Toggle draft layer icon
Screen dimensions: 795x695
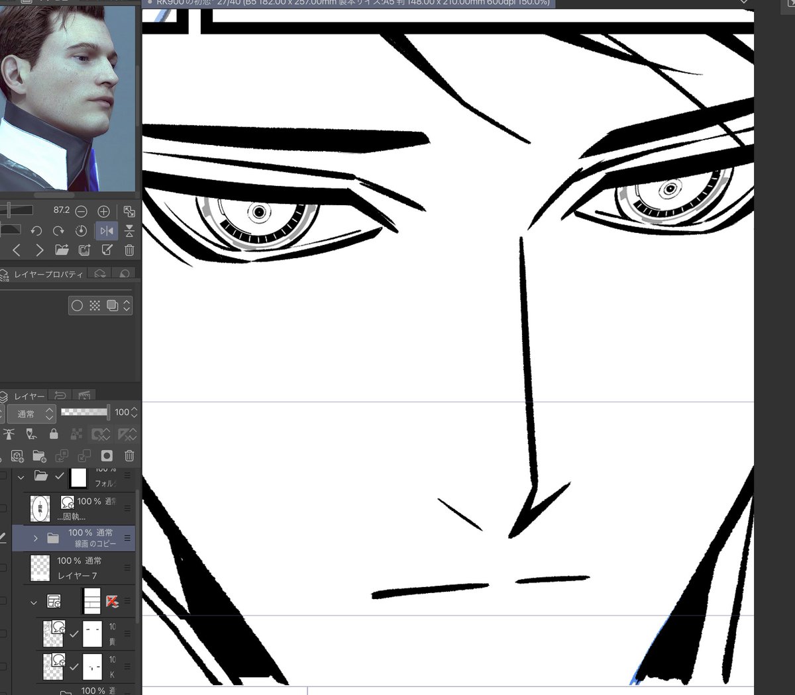click(31, 434)
